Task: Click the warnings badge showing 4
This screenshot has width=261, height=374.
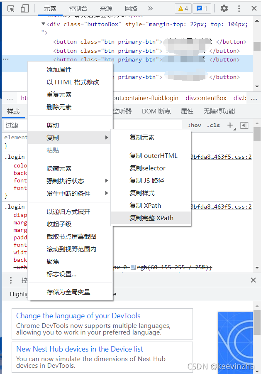Action: 183,8
